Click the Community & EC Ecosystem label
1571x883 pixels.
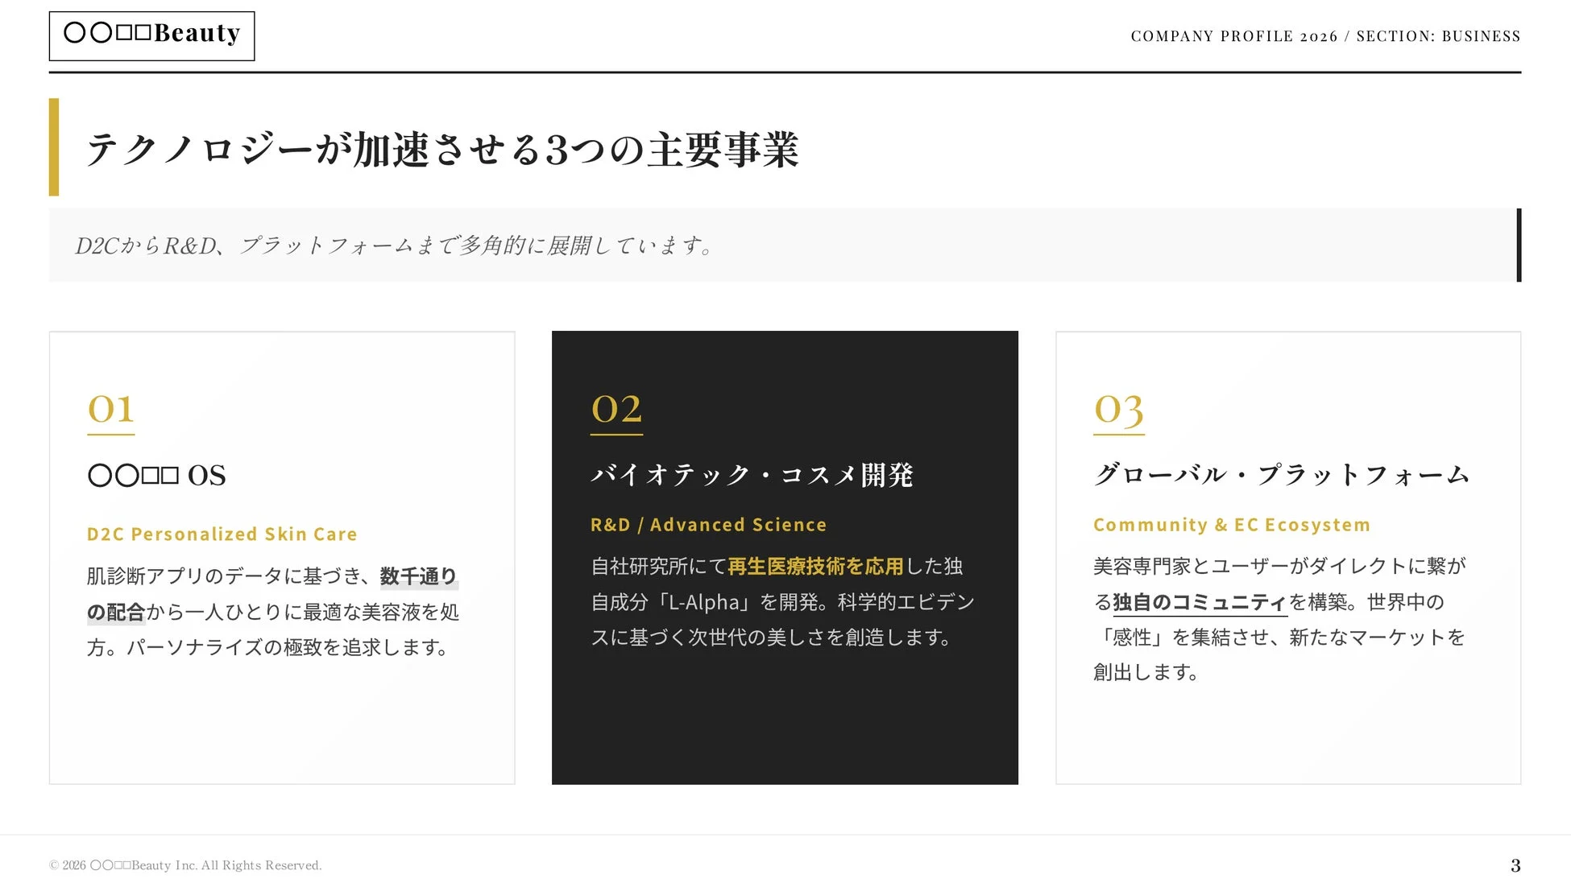1231,524
